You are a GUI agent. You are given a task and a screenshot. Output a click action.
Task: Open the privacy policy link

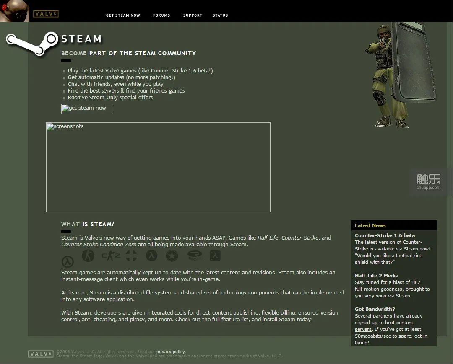pyautogui.click(x=170, y=351)
